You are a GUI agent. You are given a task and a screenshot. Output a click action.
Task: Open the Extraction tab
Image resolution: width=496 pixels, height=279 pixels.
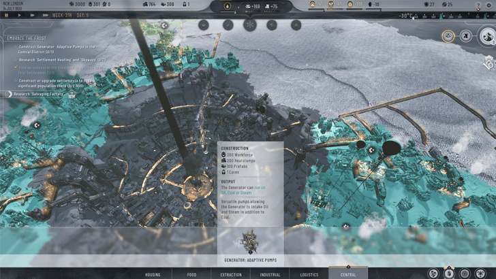(x=231, y=274)
